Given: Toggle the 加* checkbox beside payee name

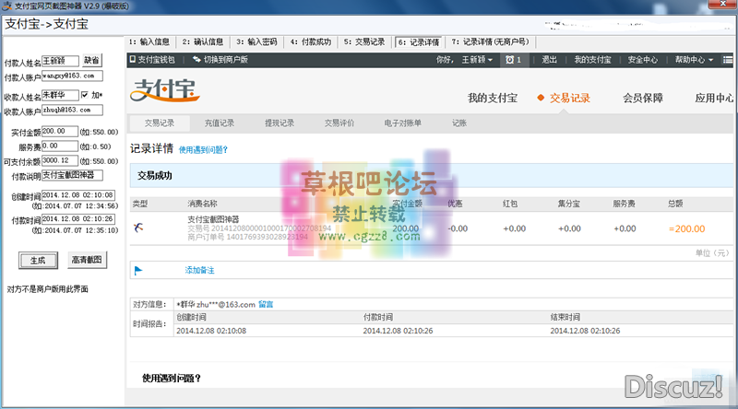Looking at the screenshot, I should [84, 95].
